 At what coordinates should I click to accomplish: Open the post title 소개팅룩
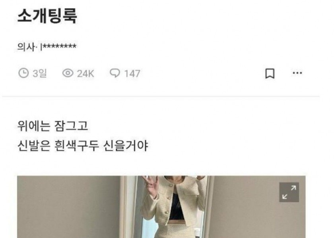click(x=47, y=15)
